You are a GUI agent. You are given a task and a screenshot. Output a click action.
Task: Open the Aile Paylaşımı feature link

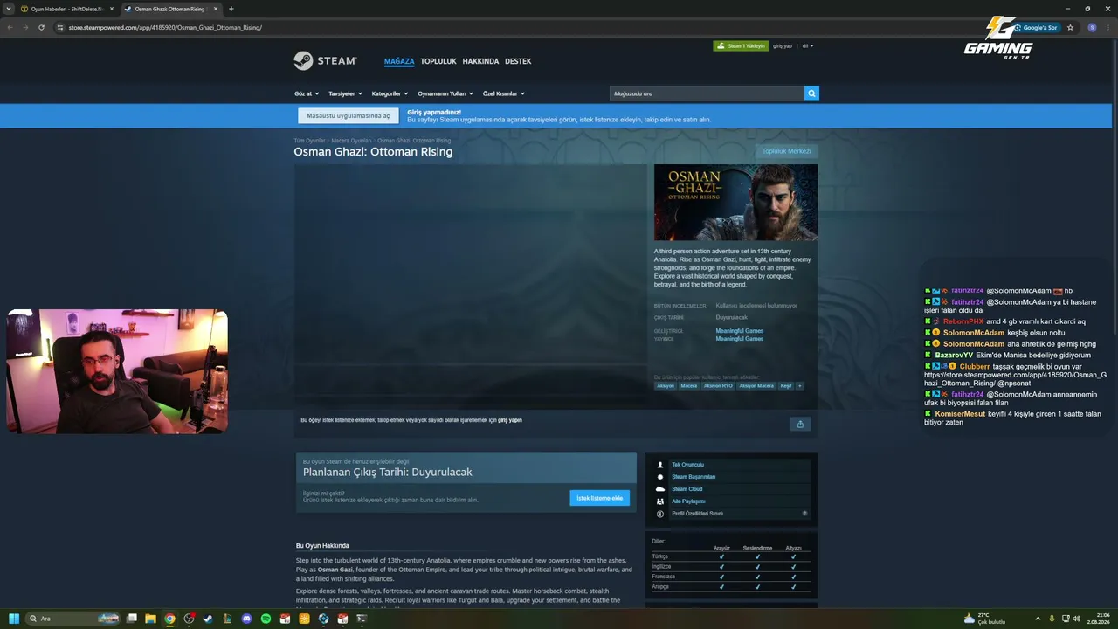pos(688,501)
